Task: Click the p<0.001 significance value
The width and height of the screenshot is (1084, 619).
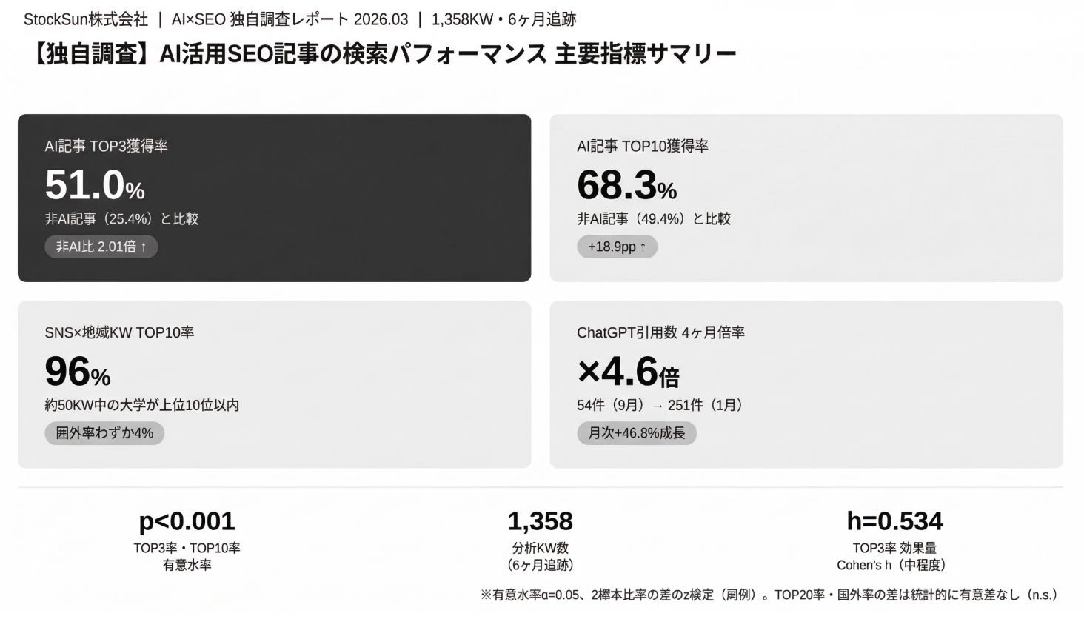Action: click(187, 521)
